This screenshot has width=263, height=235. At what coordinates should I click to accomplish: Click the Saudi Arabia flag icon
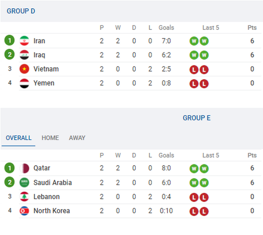(24, 183)
